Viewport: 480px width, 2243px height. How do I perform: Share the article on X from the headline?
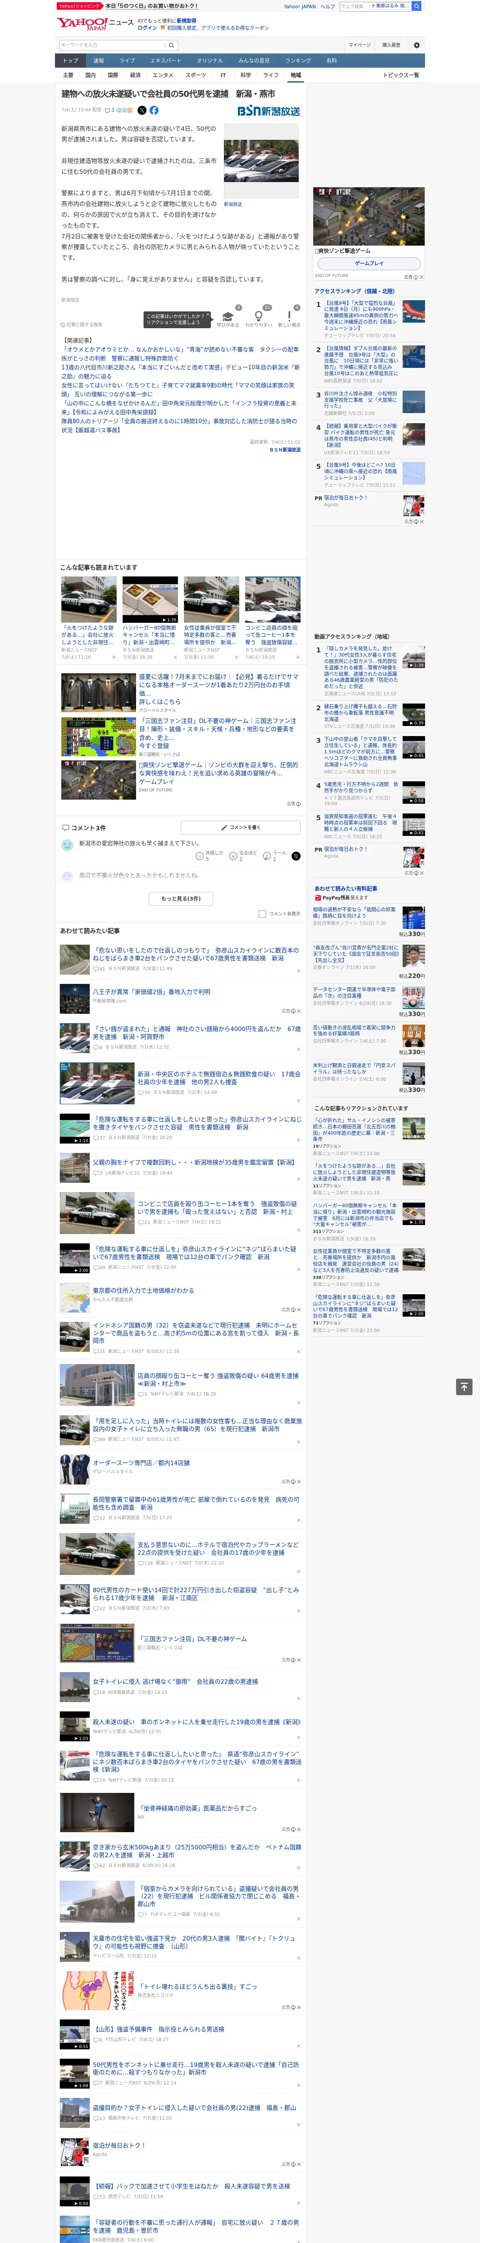(x=142, y=111)
